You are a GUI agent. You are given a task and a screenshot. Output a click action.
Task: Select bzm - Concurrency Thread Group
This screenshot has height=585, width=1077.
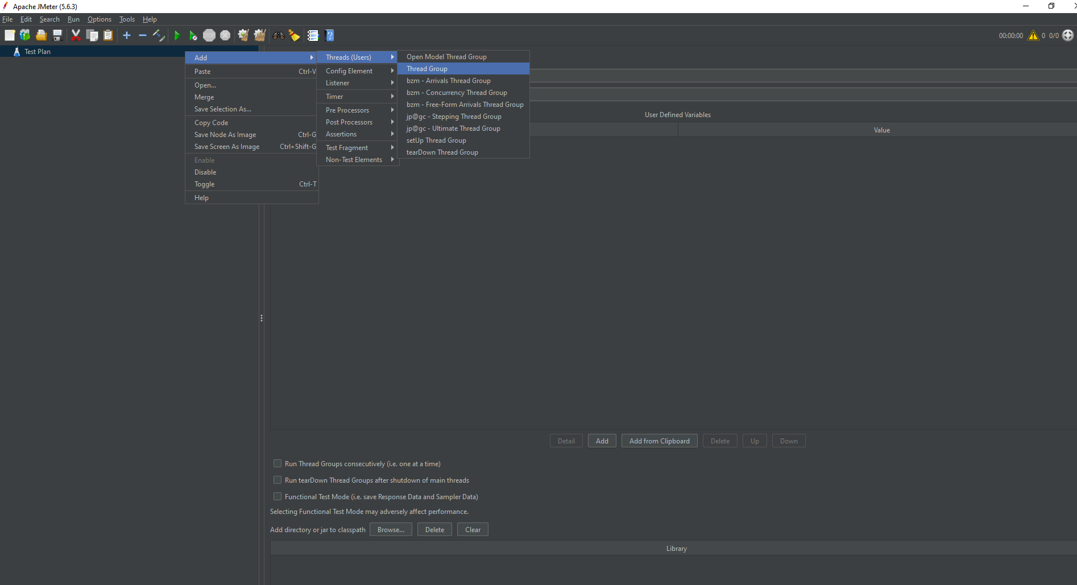point(463,92)
